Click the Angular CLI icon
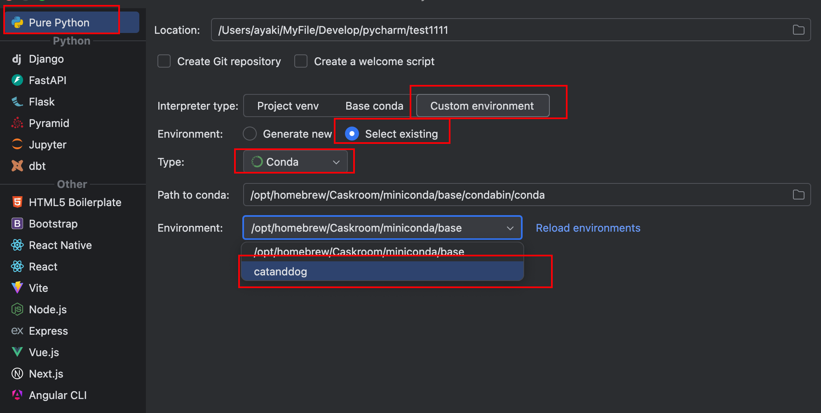821x413 pixels. [x=17, y=395]
